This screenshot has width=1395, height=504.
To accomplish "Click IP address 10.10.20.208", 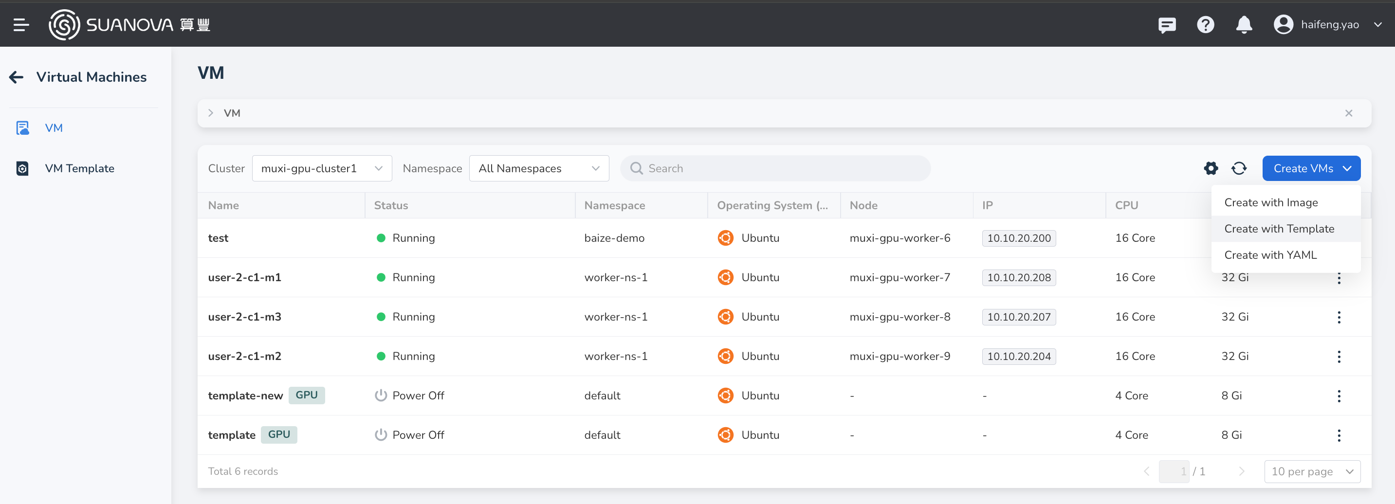I will pos(1019,278).
